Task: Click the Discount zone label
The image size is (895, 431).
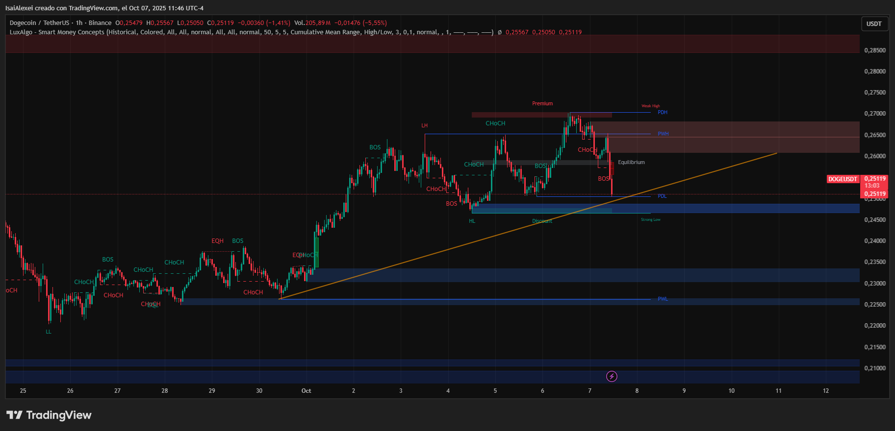Action: pyautogui.click(x=542, y=221)
